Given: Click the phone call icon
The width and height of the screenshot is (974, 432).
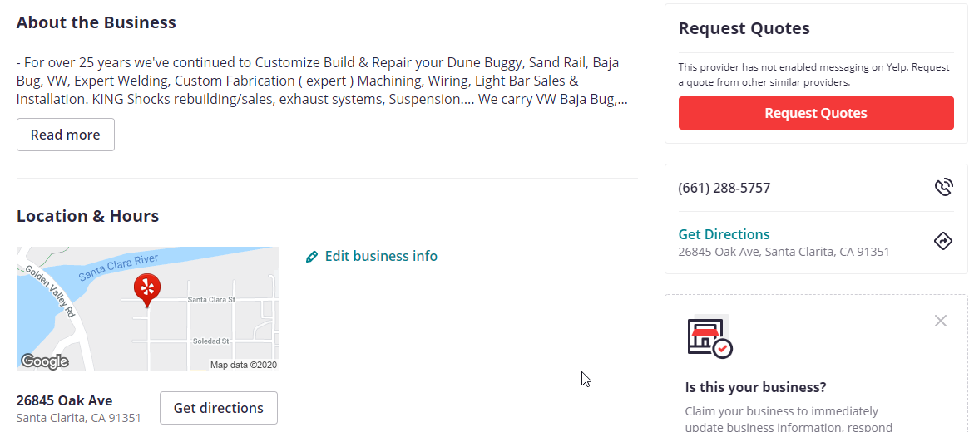Looking at the screenshot, I should [x=943, y=188].
